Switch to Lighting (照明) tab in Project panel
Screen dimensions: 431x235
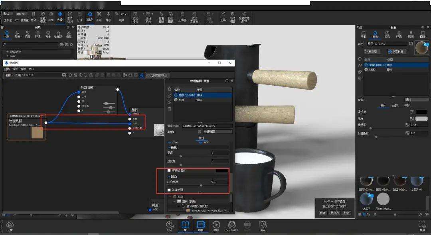pos(411,35)
